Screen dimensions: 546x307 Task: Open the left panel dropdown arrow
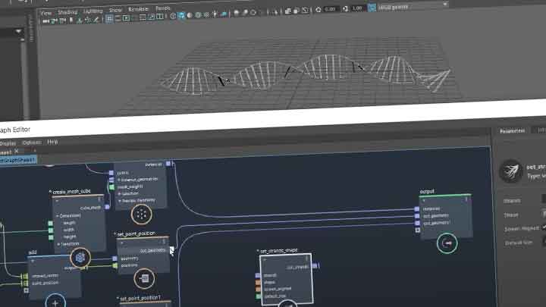click(18, 31)
